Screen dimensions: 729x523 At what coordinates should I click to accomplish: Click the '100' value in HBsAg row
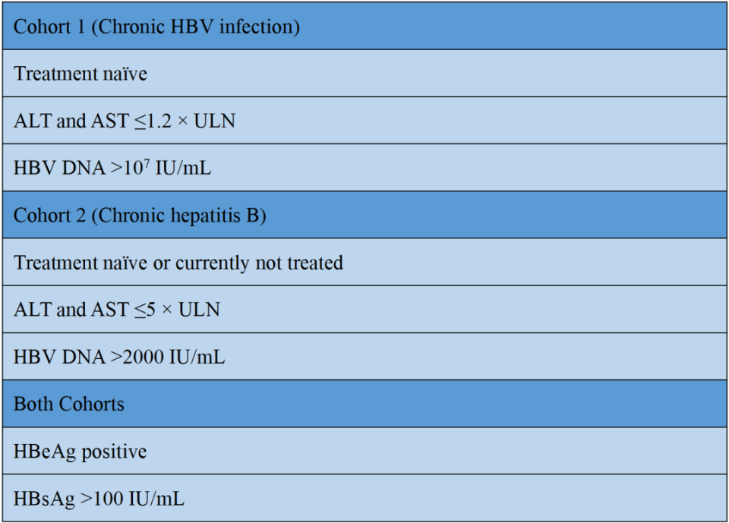click(x=108, y=499)
